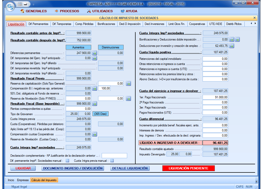This screenshot has width=263, height=189.
Task: Focus Rentas correspondientes a quitas field
Action: click(x=78, y=109)
